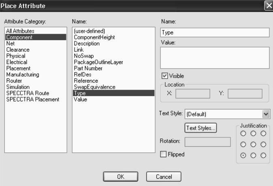
Task: Select top-center justification
Action: pyautogui.click(x=253, y=133)
